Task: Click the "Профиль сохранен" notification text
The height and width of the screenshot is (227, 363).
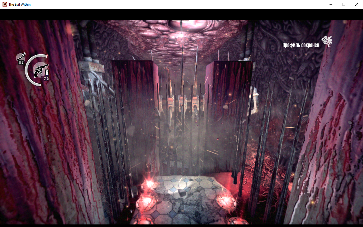Action: 301,45
